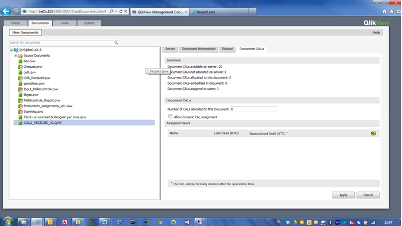Click the User Documents button
The image size is (402, 226).
pyautogui.click(x=25, y=33)
